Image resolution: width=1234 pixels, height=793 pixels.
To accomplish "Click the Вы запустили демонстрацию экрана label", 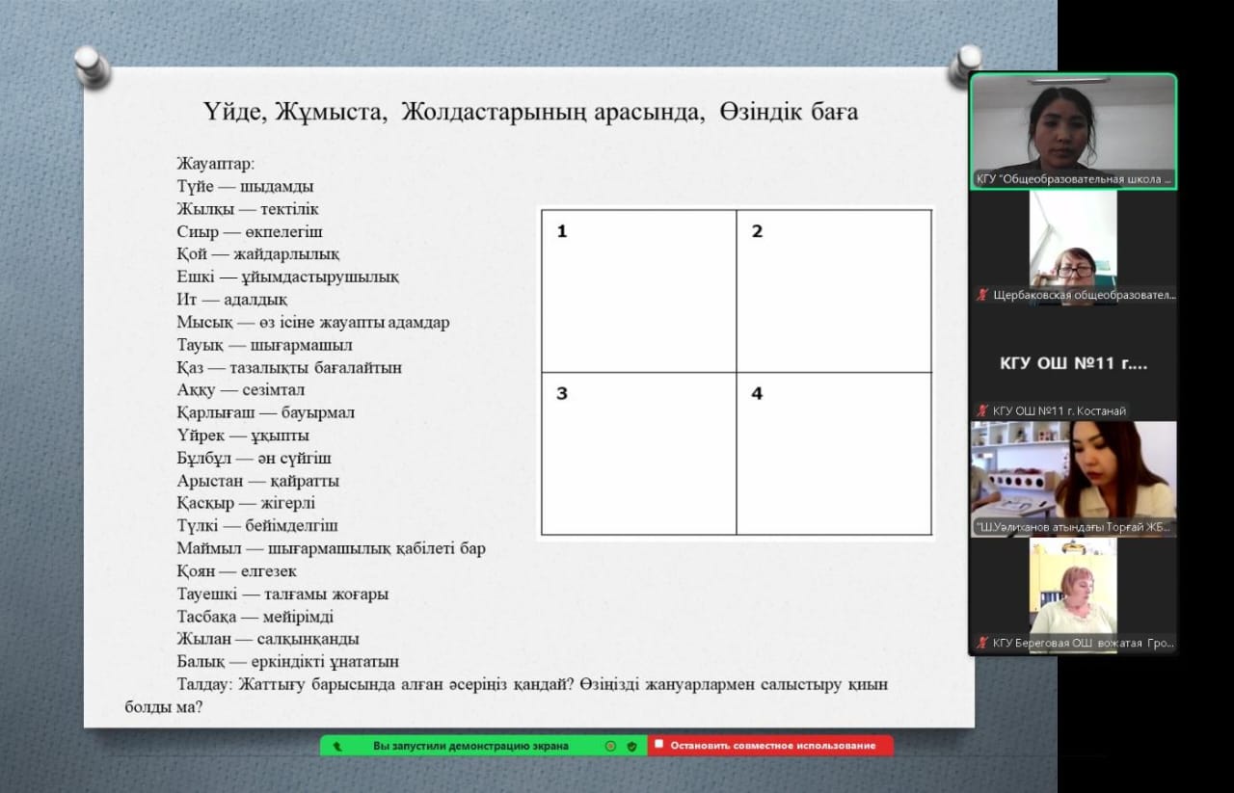I will point(470,746).
